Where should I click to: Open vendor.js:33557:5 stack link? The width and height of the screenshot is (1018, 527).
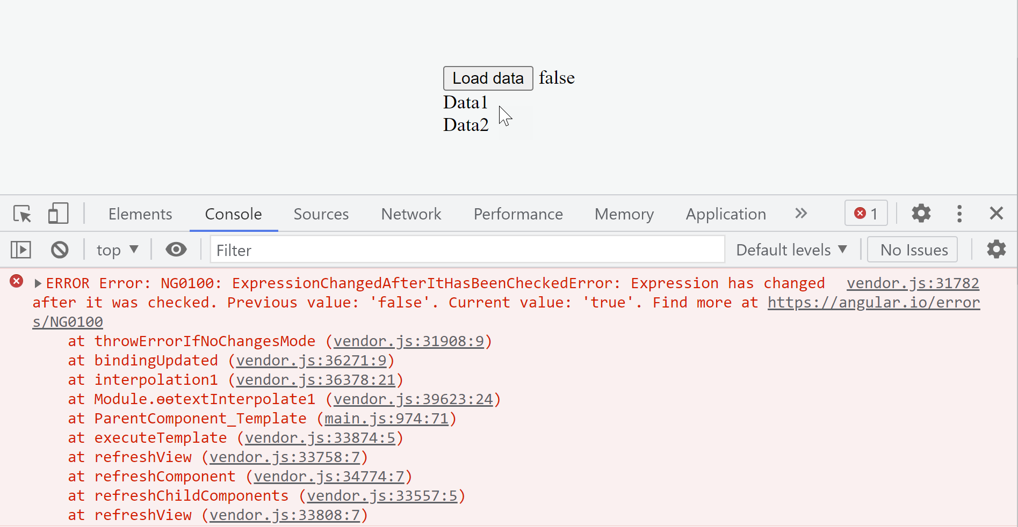tap(382, 496)
